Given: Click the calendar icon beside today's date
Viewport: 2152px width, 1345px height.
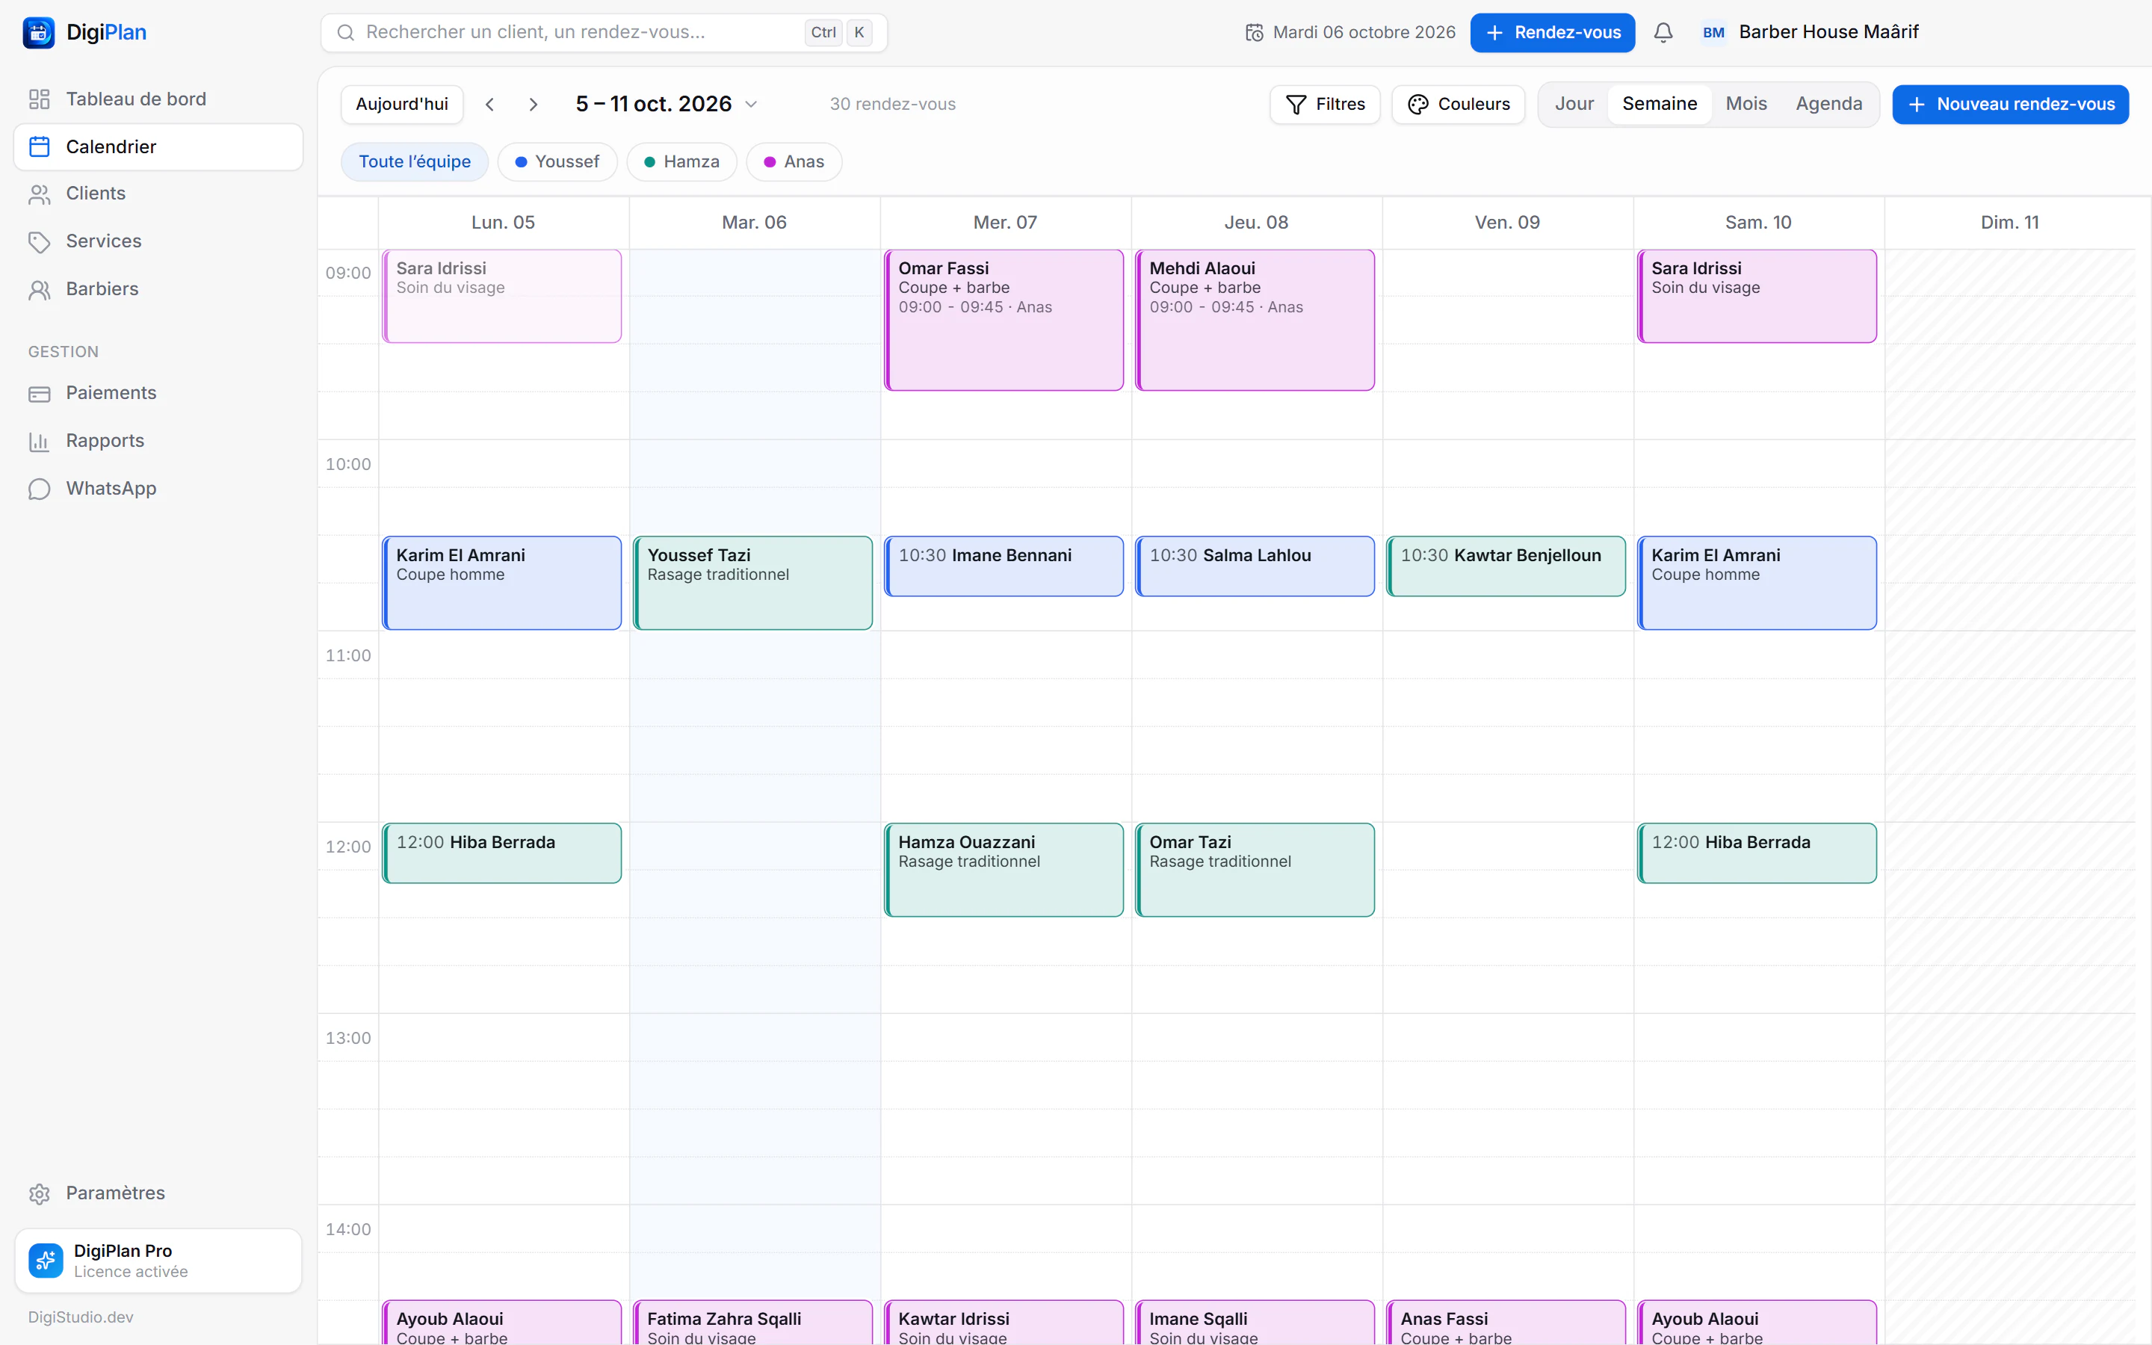Looking at the screenshot, I should 1254,33.
